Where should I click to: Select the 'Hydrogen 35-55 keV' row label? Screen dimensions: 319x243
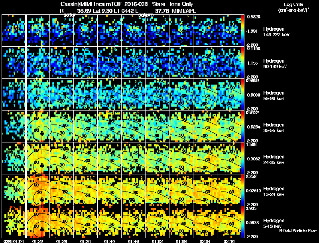[274, 128]
